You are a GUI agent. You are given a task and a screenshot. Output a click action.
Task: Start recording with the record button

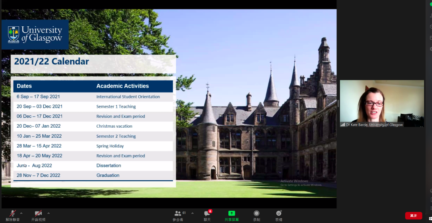(256, 215)
